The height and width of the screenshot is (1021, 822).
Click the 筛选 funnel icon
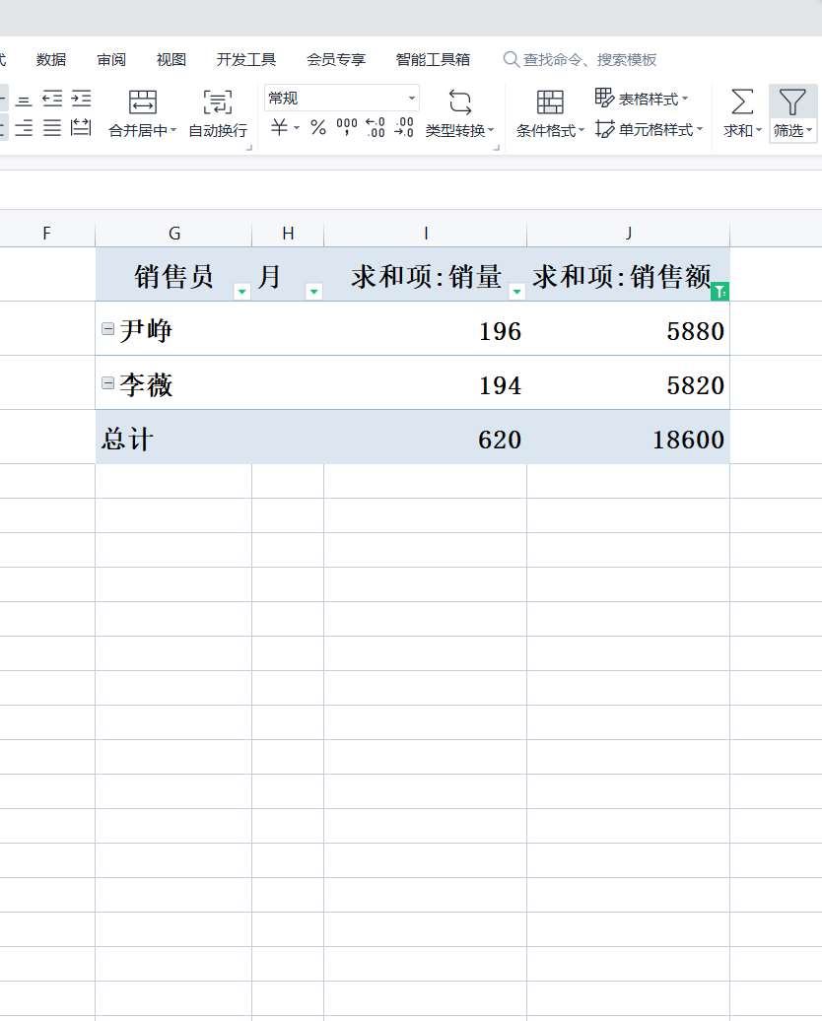(x=792, y=102)
